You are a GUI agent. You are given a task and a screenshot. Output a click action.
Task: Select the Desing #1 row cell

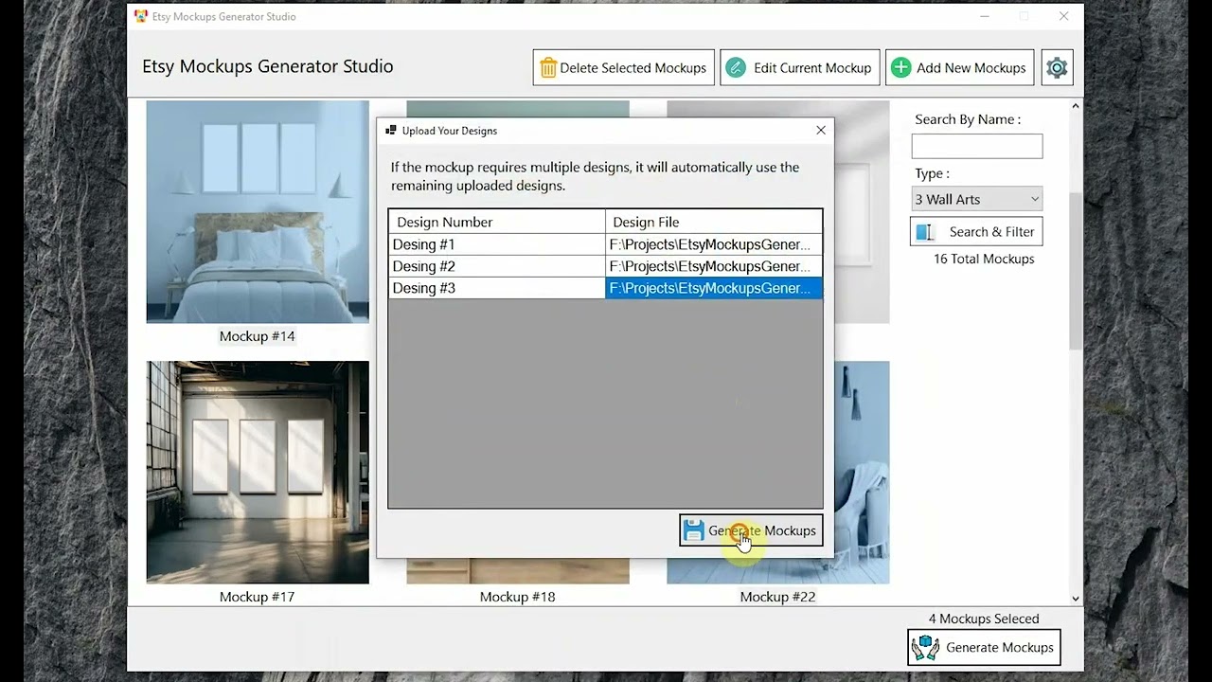click(497, 244)
